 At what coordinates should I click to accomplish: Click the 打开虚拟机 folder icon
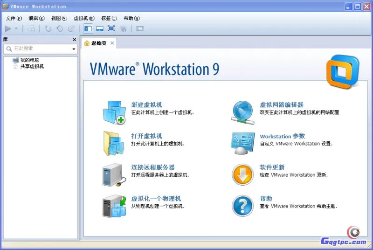pyautogui.click(x=114, y=144)
